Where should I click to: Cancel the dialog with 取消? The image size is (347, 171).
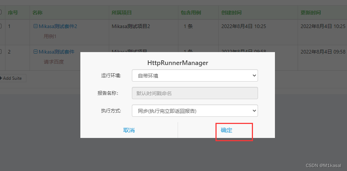129,130
